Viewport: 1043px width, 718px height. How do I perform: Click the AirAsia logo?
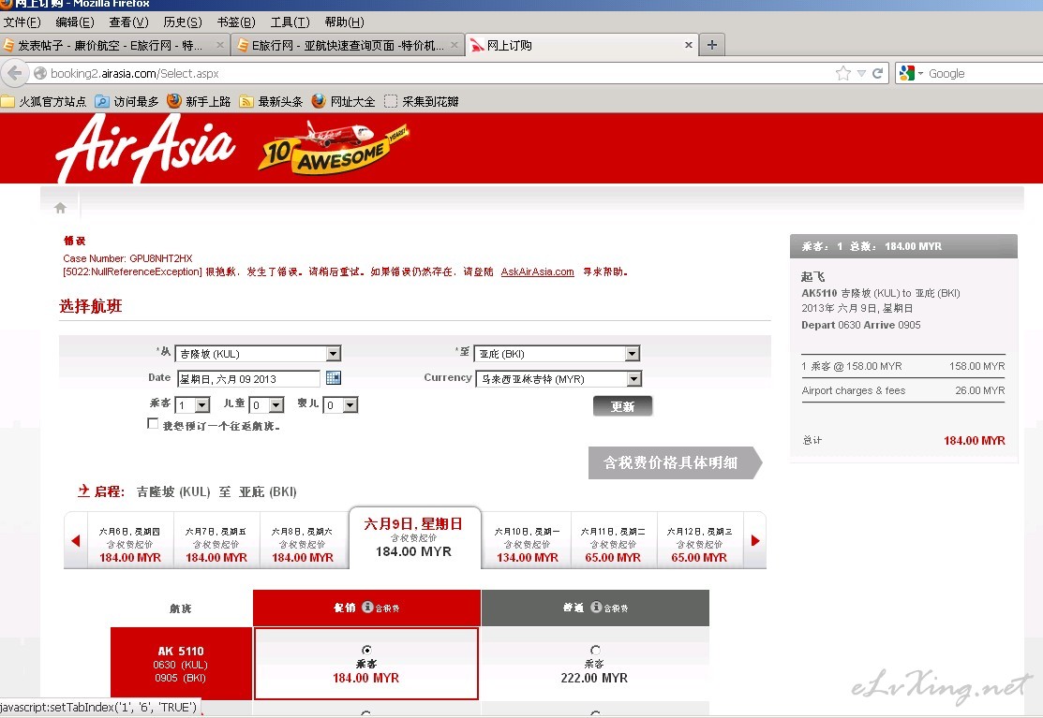click(145, 148)
